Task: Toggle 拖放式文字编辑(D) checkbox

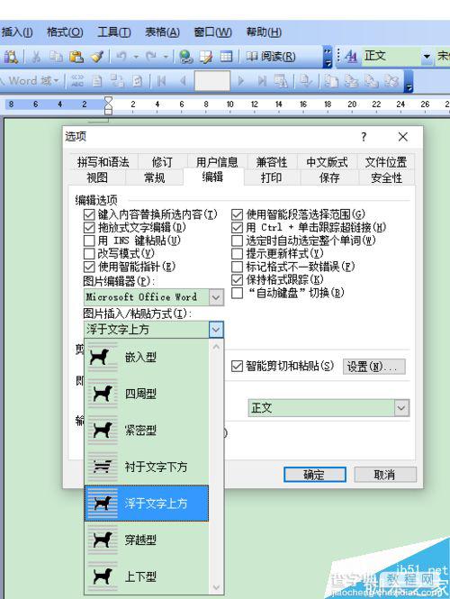Action: pyautogui.click(x=89, y=228)
